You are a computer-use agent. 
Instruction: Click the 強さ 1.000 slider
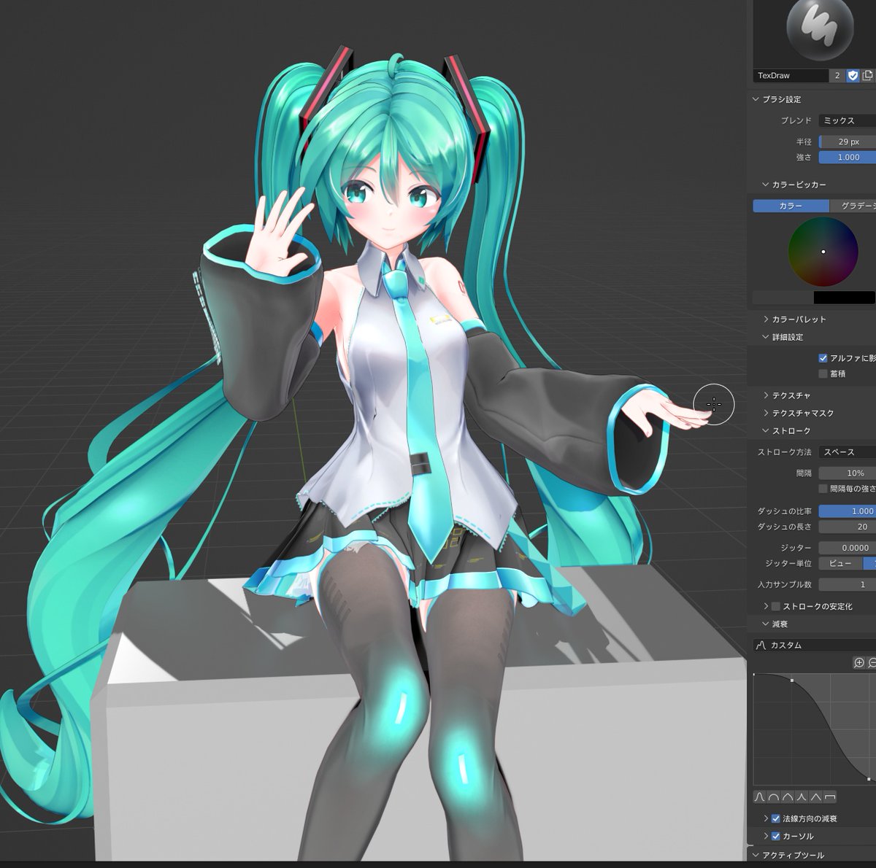[x=847, y=157]
